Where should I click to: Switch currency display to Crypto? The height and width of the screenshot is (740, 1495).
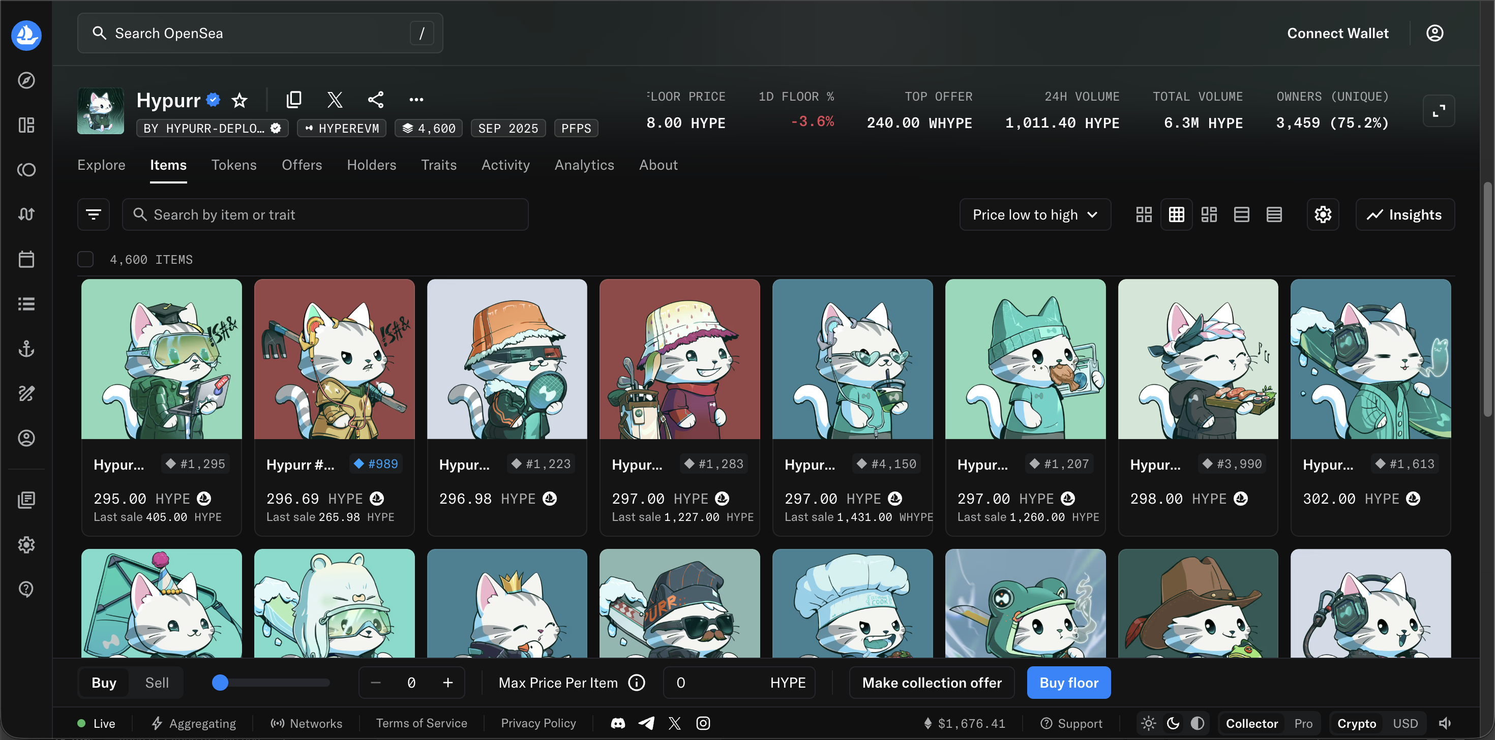[1356, 723]
